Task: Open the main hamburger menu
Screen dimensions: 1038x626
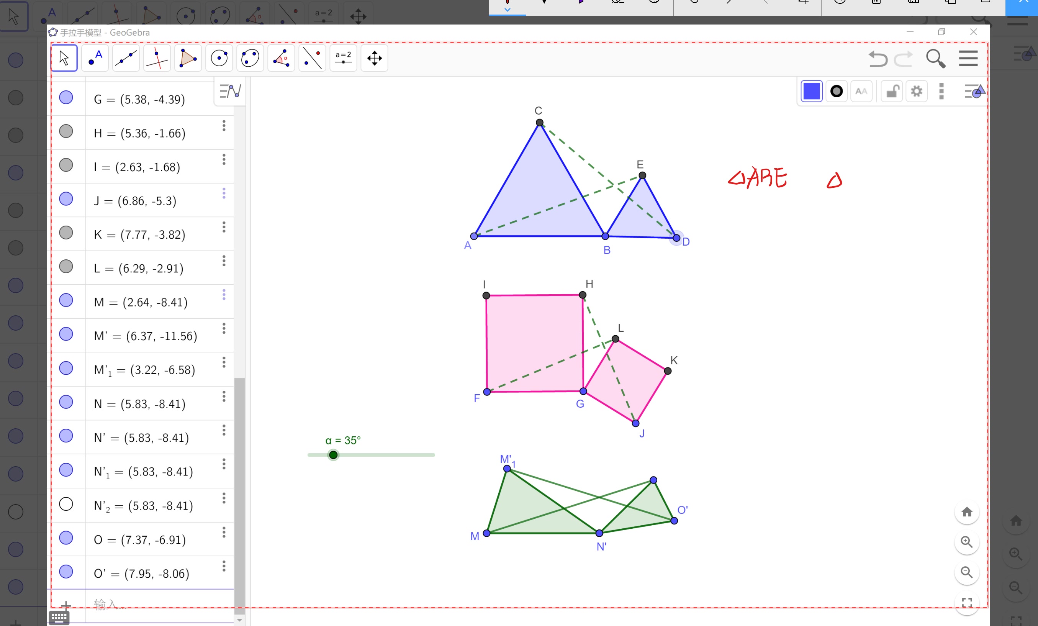Action: point(968,59)
